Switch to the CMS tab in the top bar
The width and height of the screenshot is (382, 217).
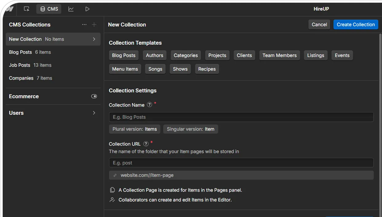(49, 9)
